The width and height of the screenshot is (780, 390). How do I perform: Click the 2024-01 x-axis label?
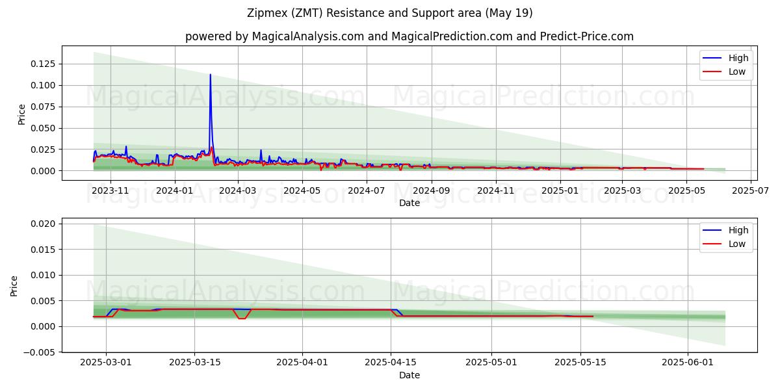click(174, 190)
